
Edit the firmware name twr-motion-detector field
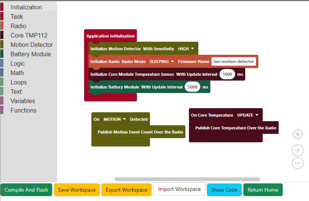[x=234, y=61]
